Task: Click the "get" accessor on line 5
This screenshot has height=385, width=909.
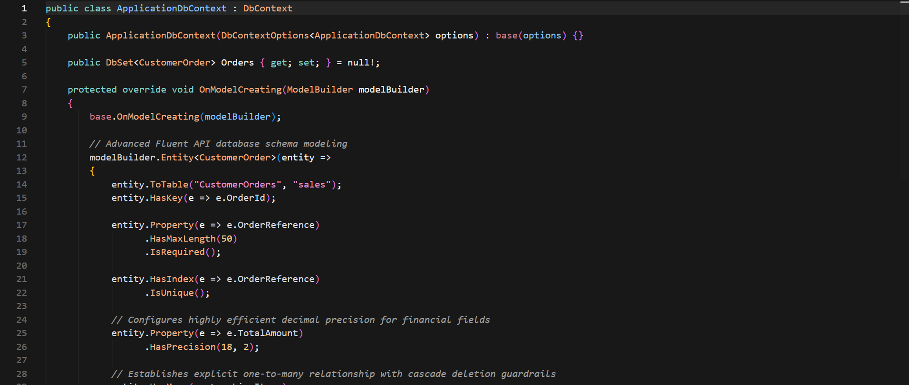Action: (x=279, y=63)
